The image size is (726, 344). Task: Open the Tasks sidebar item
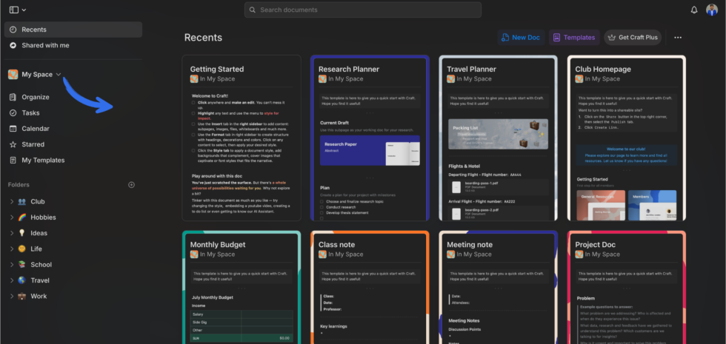(30, 113)
